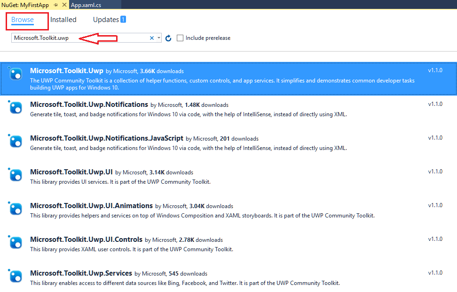The width and height of the screenshot is (457, 292).
Task: Click description about Bing, Facebook, and Twitter
Action: pos(185,283)
